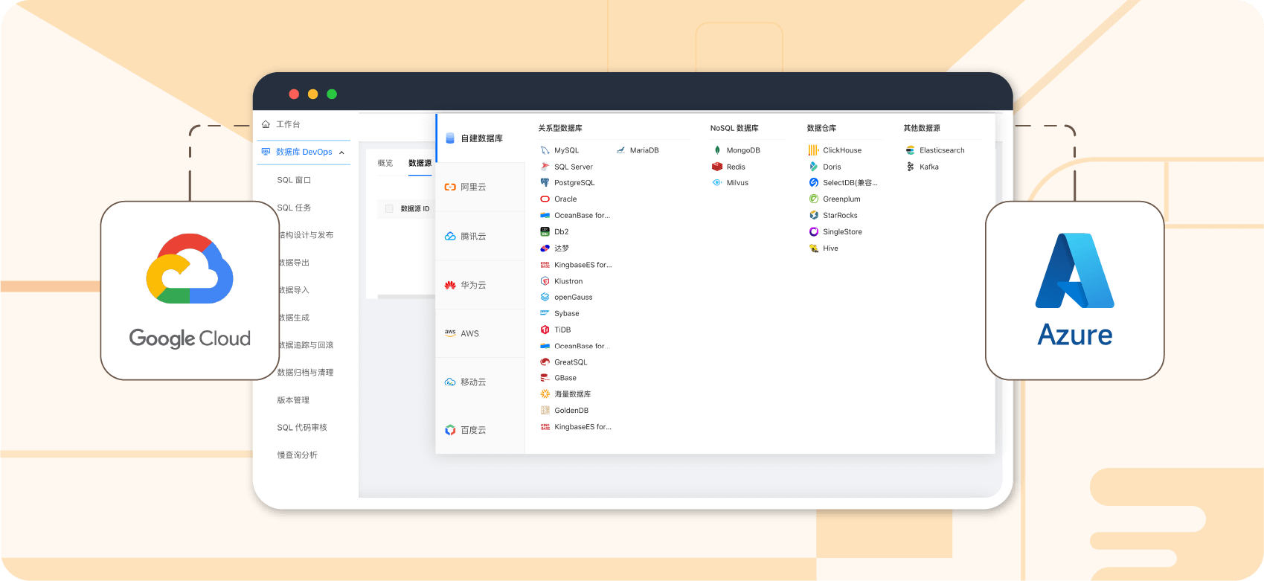Choose the SQL Server icon
This screenshot has width=1264, height=581.
pos(545,167)
